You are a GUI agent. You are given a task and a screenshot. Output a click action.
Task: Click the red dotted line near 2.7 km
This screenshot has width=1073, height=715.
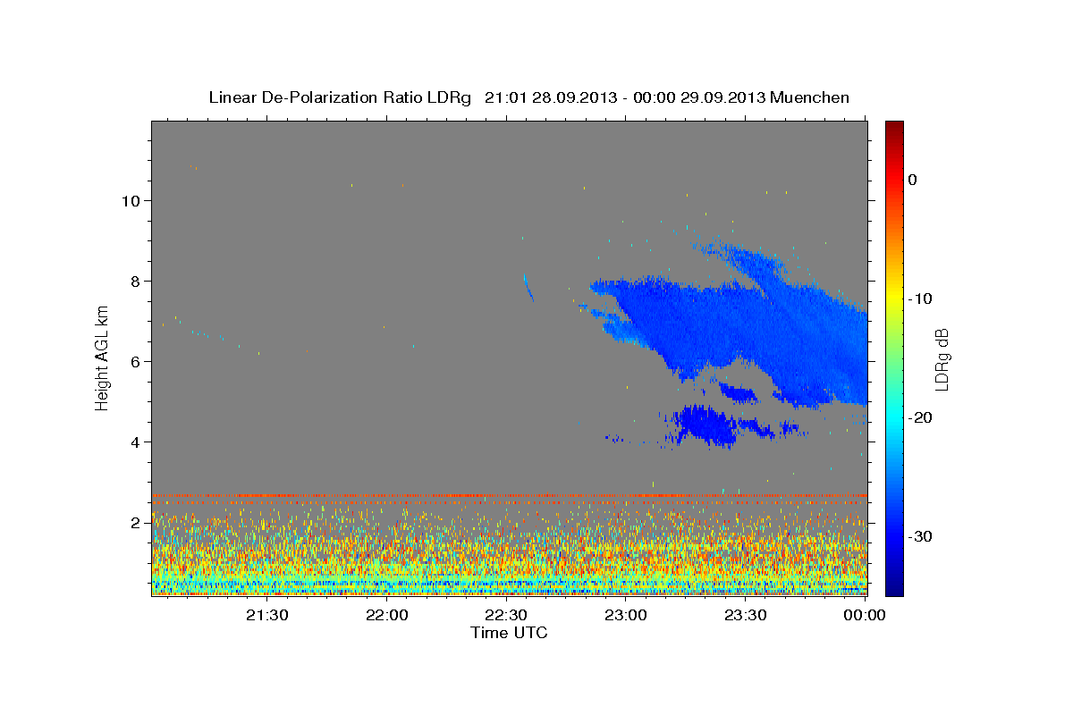[x=509, y=495]
